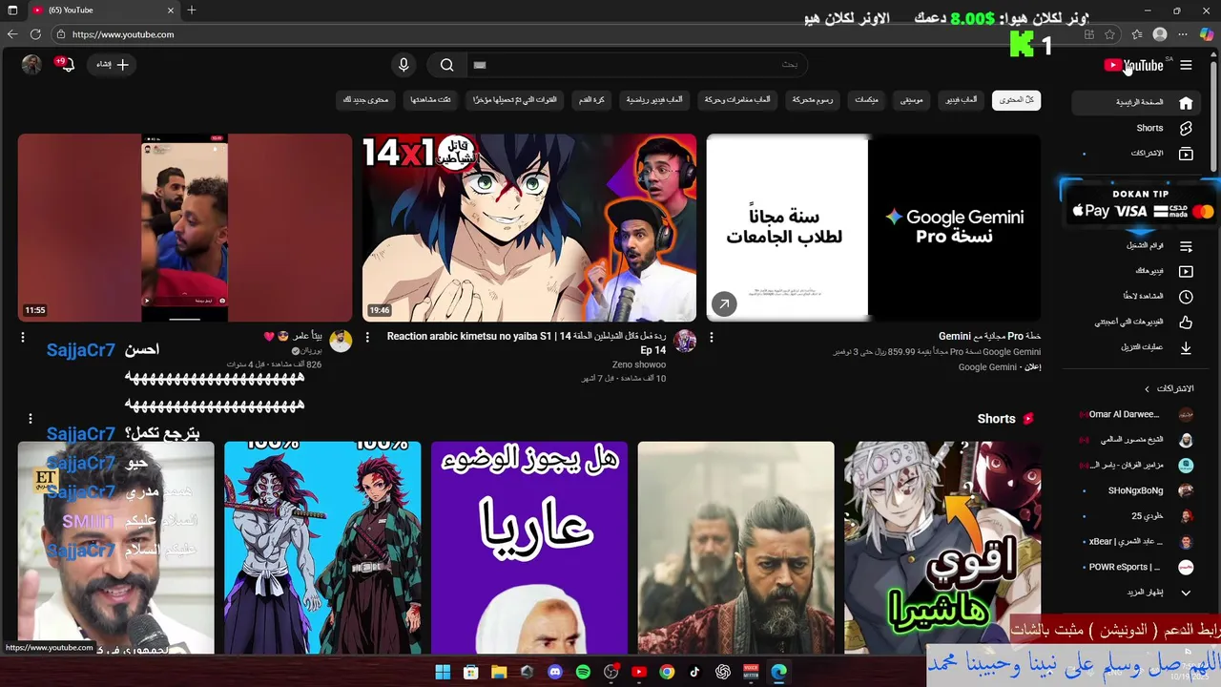Open Zeno showoo channel avatar

[685, 341]
